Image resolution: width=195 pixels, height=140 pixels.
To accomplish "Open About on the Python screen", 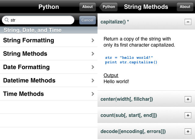I will pyautogui.click(x=87, y=7).
